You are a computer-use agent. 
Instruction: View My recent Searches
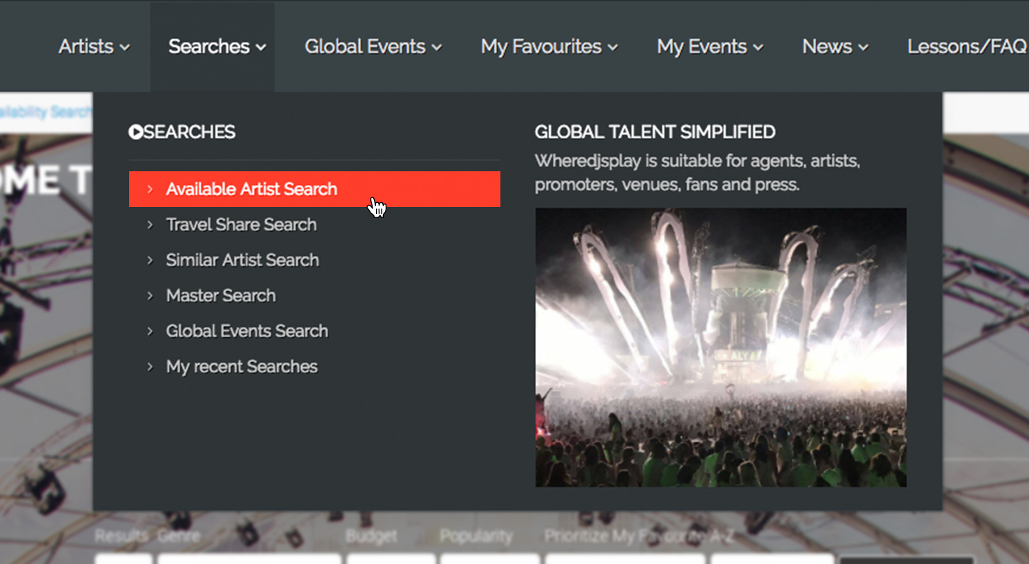(x=242, y=367)
